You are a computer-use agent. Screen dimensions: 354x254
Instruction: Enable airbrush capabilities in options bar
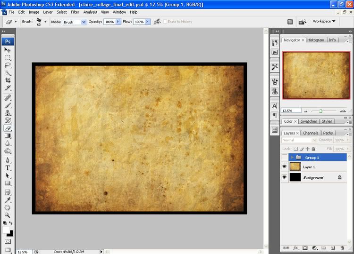(x=157, y=22)
